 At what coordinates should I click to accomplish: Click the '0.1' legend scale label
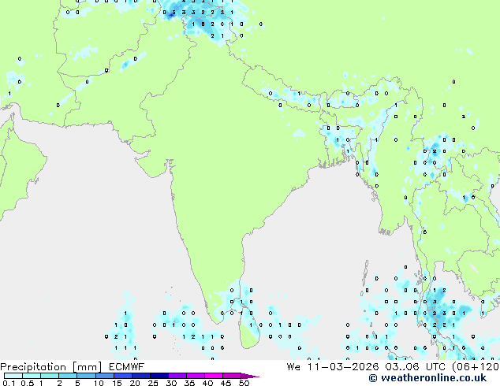(x=9, y=383)
